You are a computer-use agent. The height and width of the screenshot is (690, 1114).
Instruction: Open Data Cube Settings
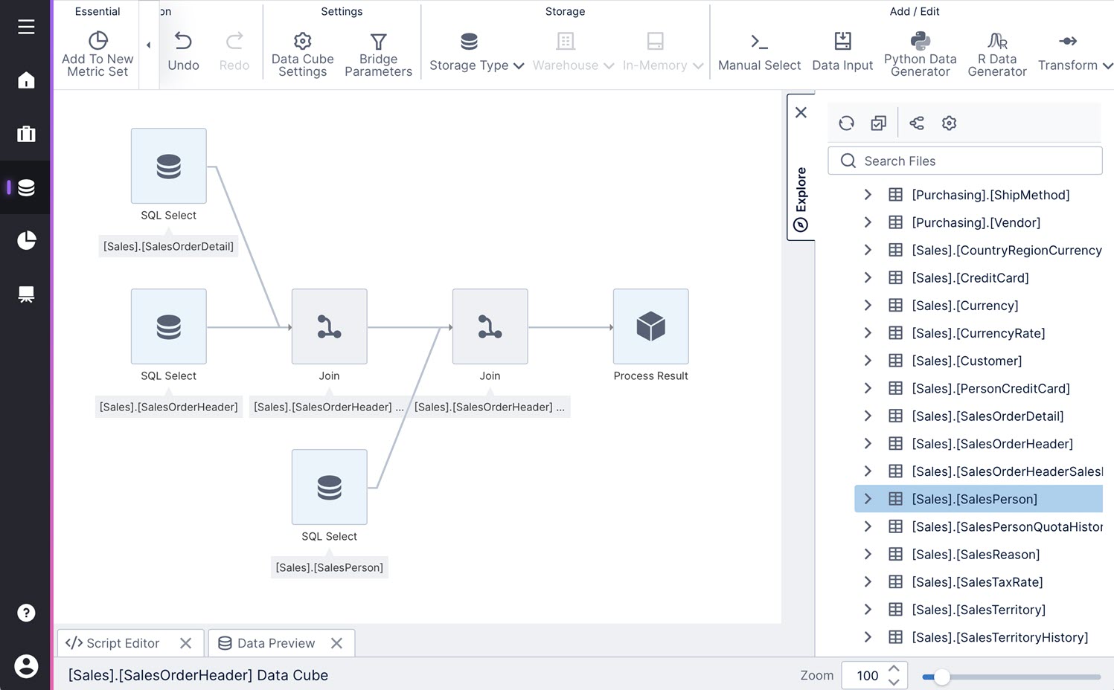coord(302,54)
